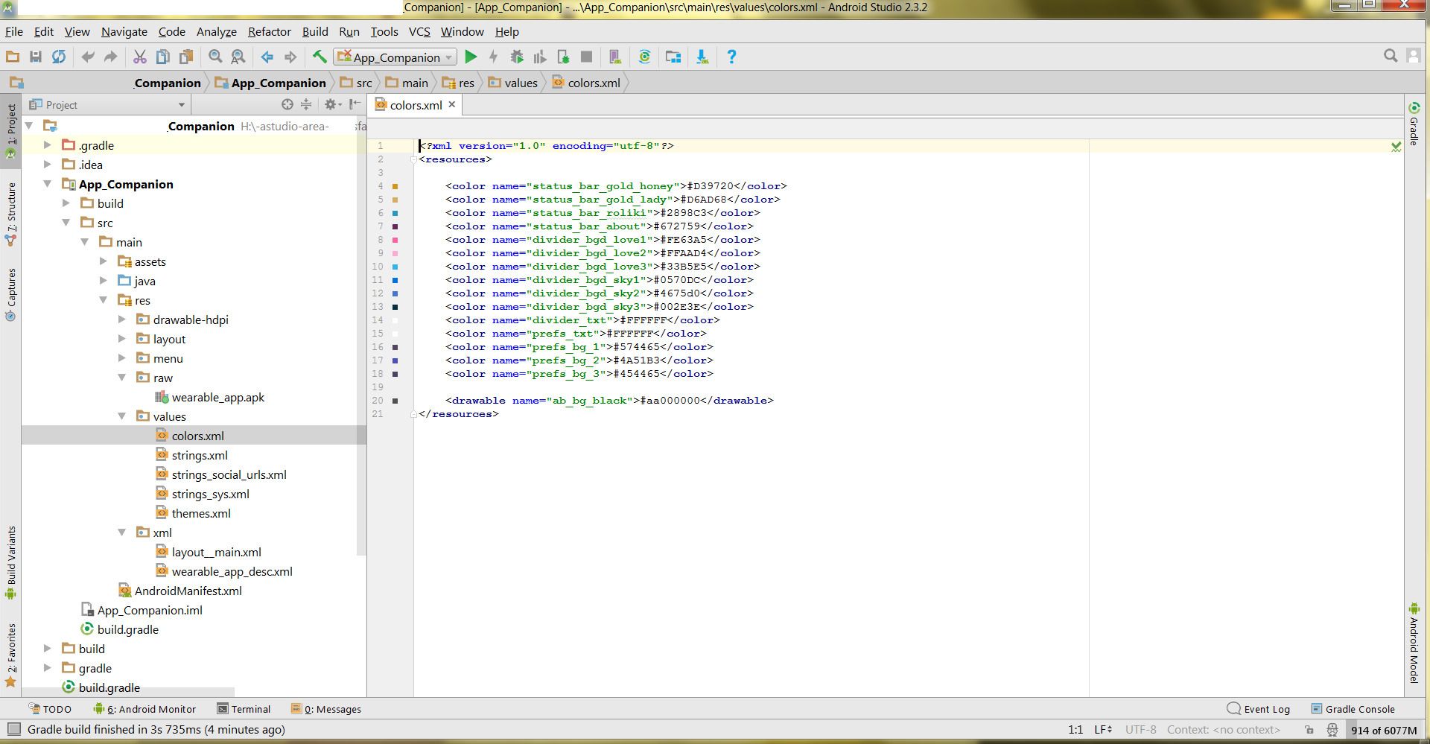The height and width of the screenshot is (744, 1430).
Task: Click the status_bar_gold_honey color swatch in gutter
Action: pos(395,186)
